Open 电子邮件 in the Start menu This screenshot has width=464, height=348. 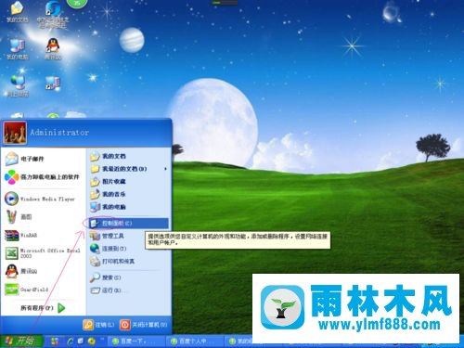pyautogui.click(x=25, y=159)
